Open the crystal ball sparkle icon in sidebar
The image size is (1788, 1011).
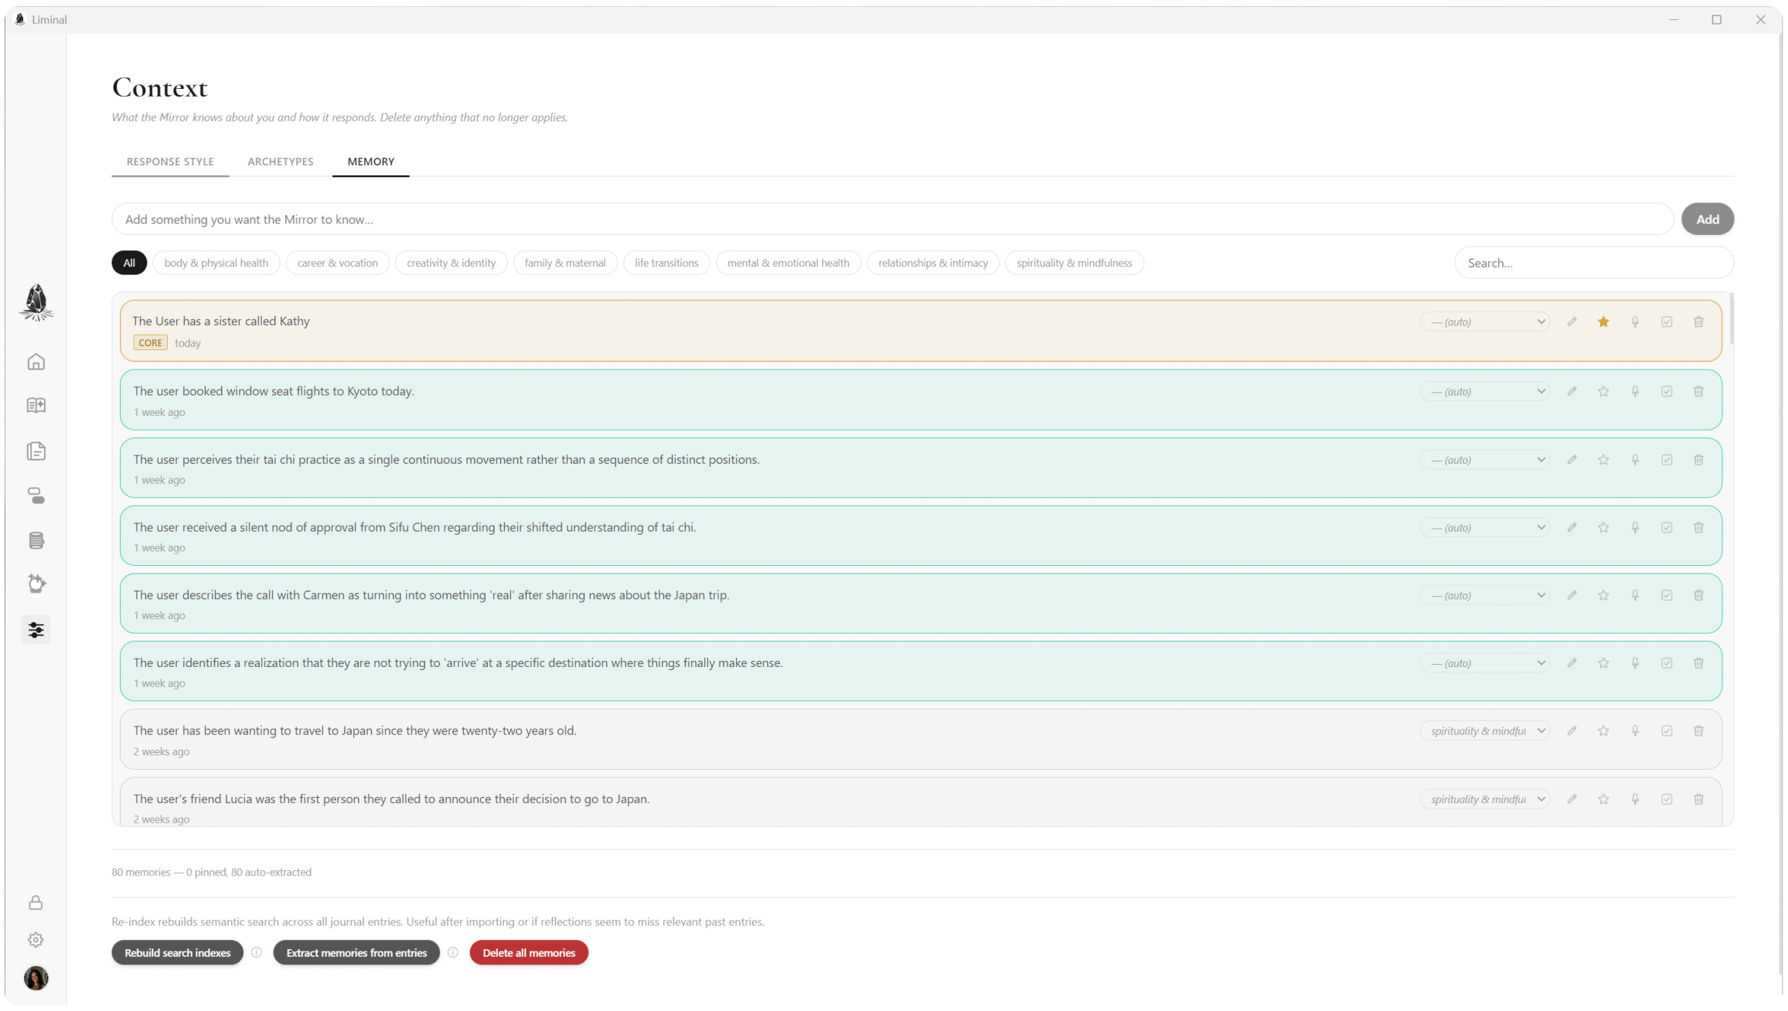click(x=36, y=584)
